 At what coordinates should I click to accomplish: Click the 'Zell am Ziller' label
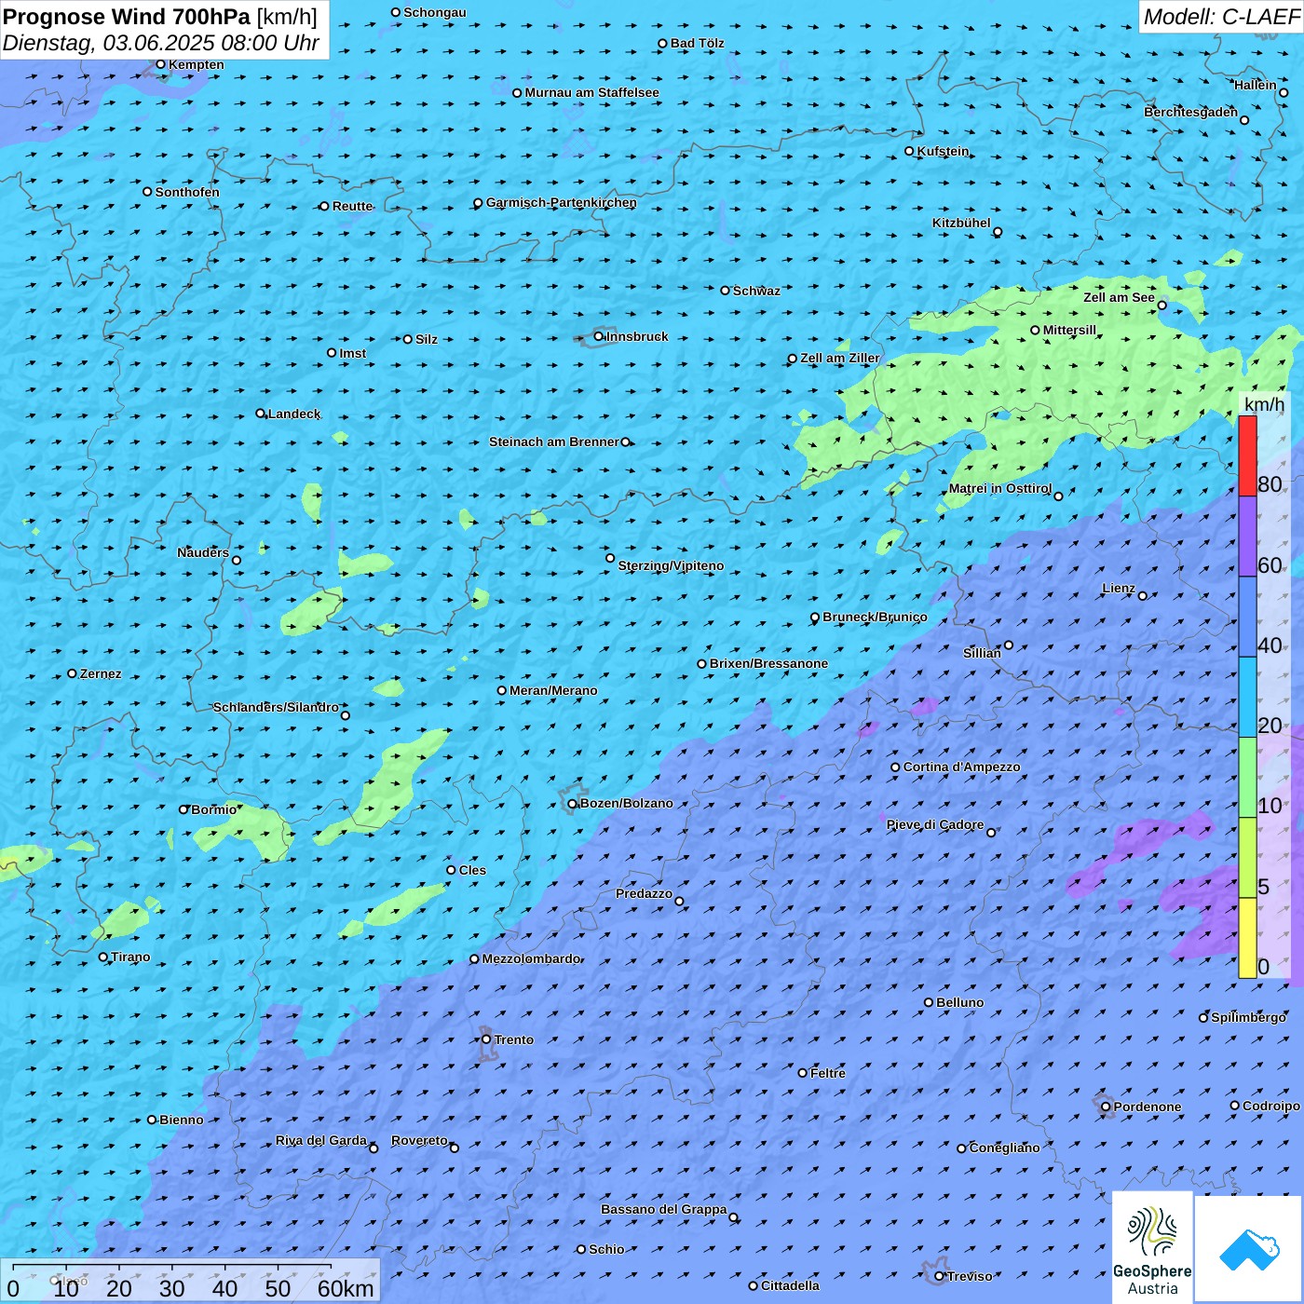coord(840,358)
